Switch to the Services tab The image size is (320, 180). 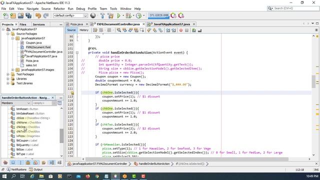pos(38,24)
